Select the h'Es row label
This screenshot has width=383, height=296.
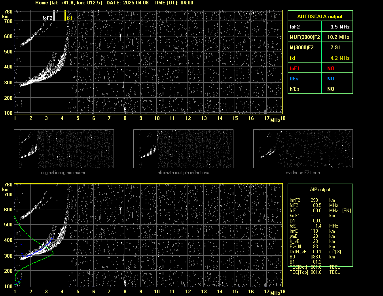click(x=294, y=89)
